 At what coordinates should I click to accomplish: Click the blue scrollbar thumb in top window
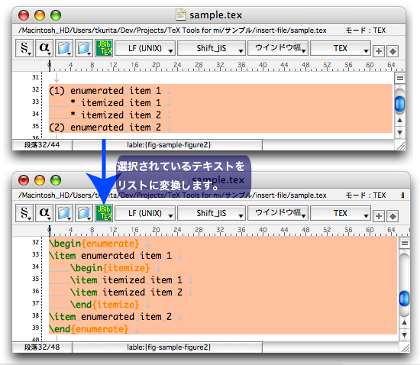399,104
